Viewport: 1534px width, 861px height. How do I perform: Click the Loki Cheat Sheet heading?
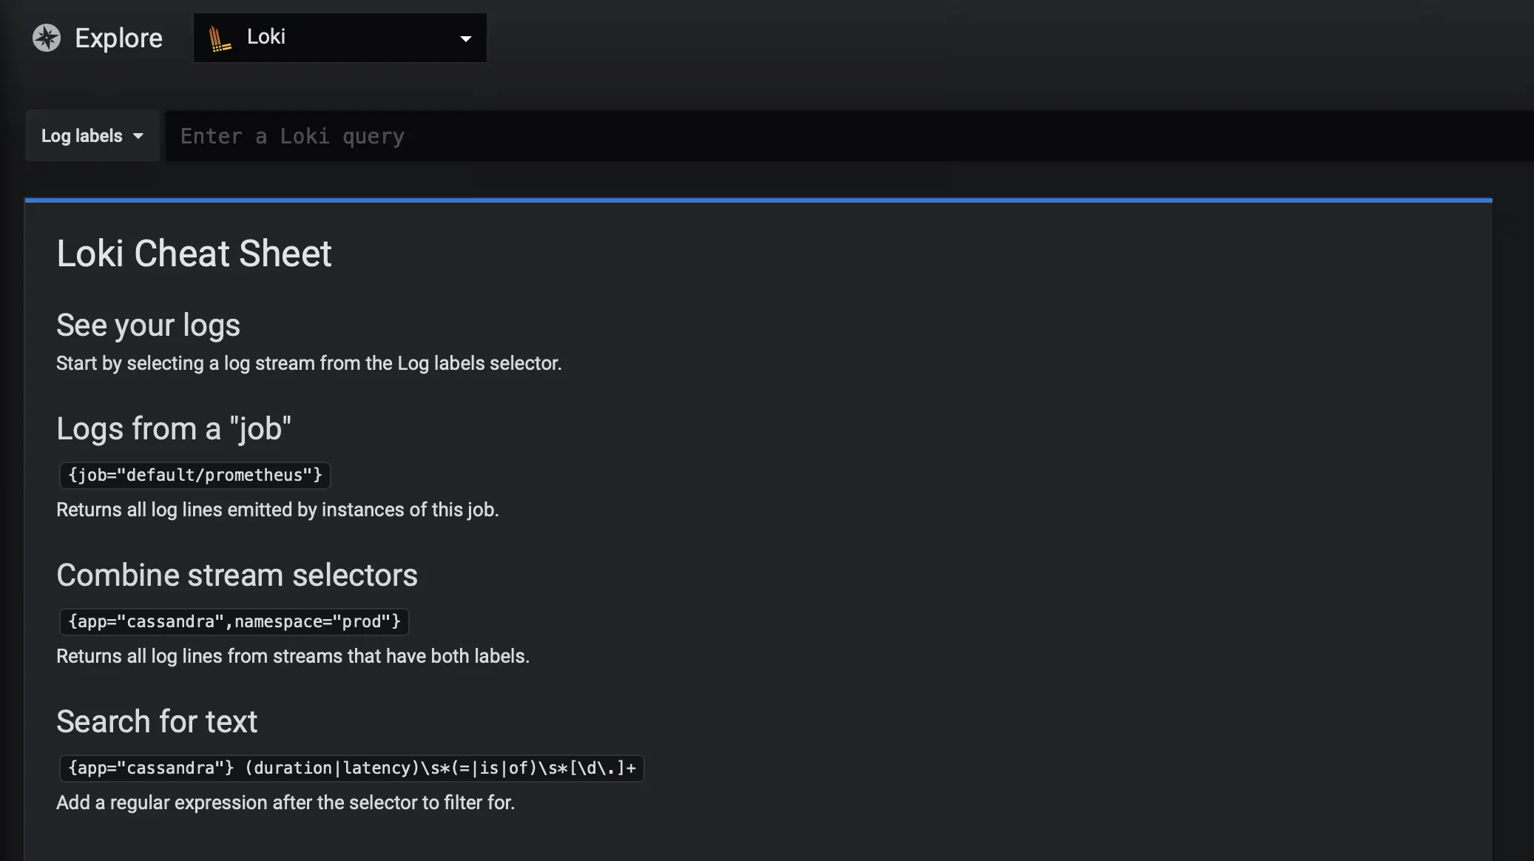(194, 253)
